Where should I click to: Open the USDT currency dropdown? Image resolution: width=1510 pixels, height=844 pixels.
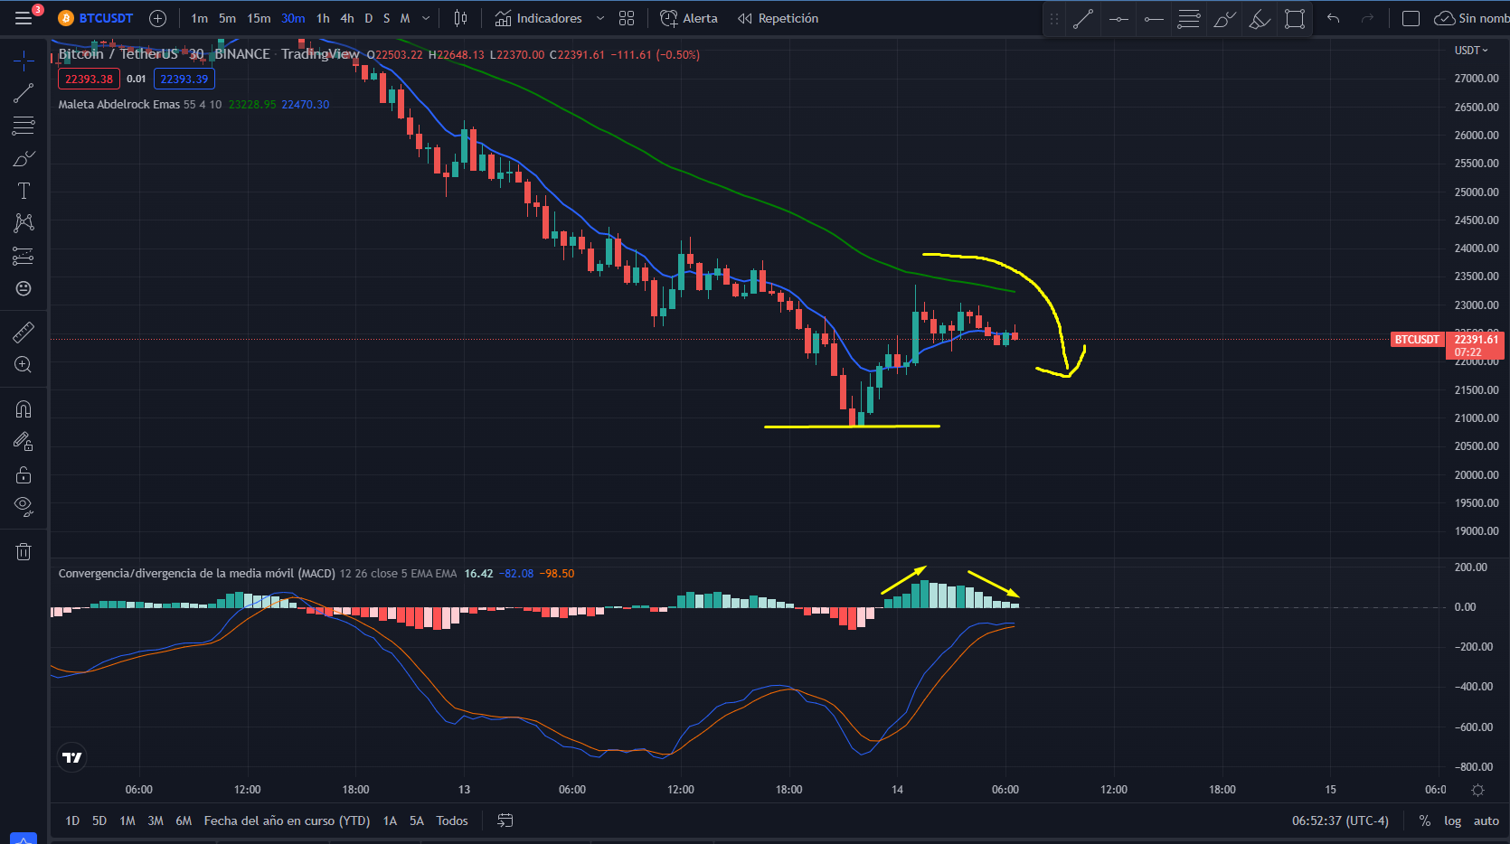1470,51
